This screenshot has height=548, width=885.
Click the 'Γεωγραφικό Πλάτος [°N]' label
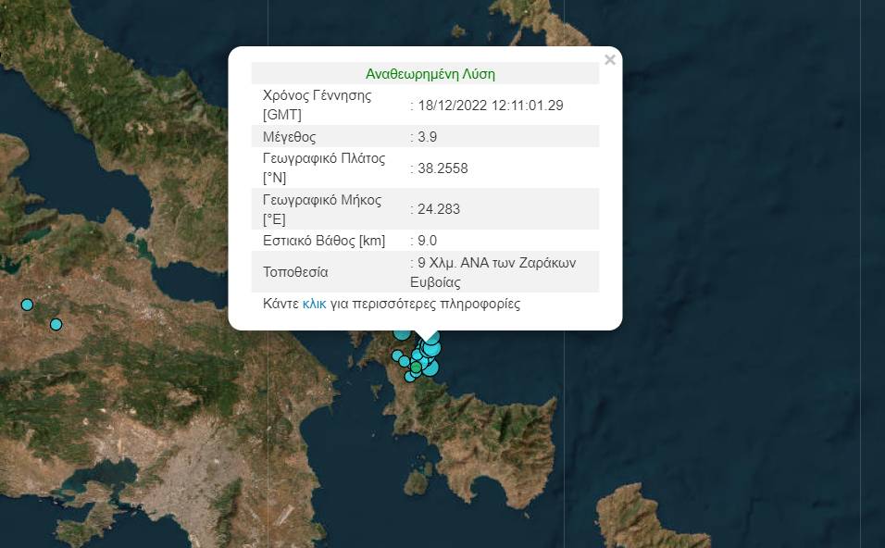[324, 168]
